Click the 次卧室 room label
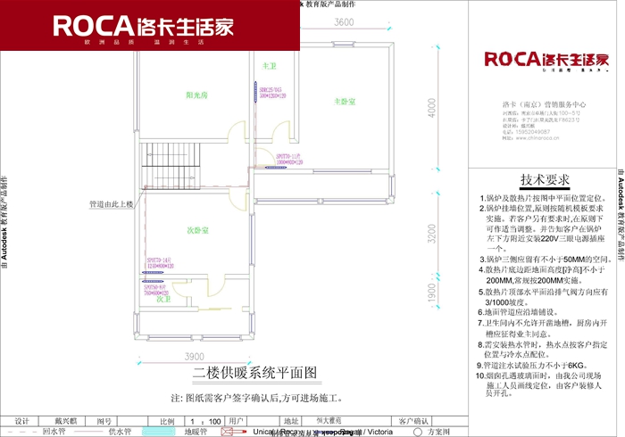Image resolution: width=625 pixels, height=437 pixels. click(x=196, y=230)
